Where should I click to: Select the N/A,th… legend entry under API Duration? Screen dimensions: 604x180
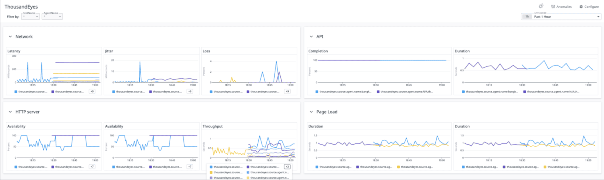(x=551, y=92)
